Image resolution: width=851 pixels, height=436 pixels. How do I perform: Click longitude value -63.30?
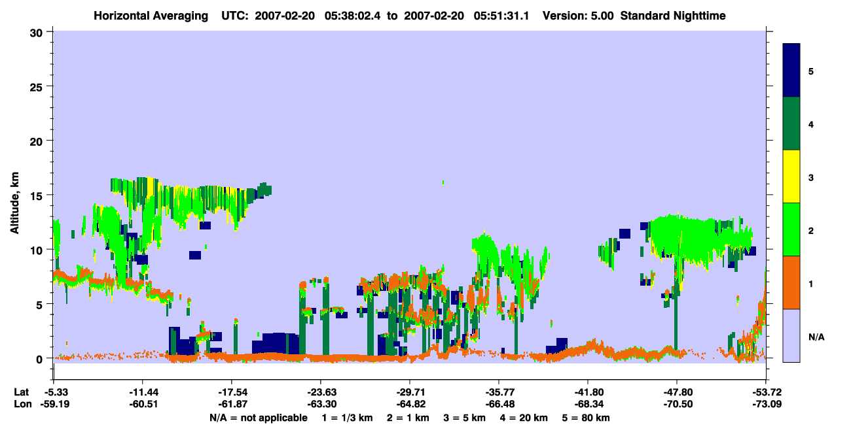tap(320, 404)
